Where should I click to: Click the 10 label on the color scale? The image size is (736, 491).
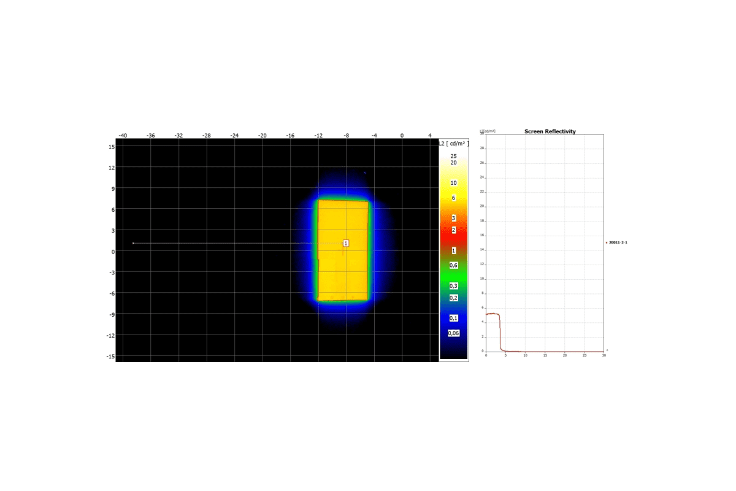tap(453, 183)
